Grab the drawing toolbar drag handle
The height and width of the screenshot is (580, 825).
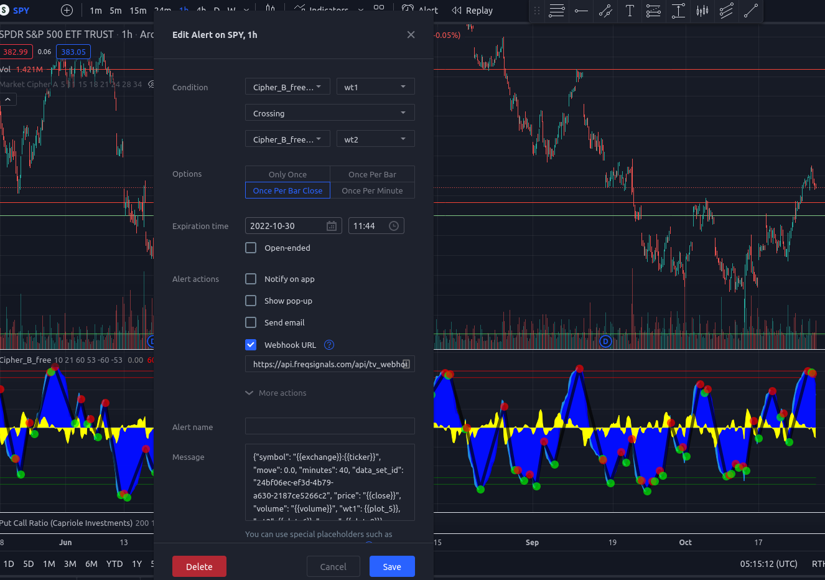point(537,11)
